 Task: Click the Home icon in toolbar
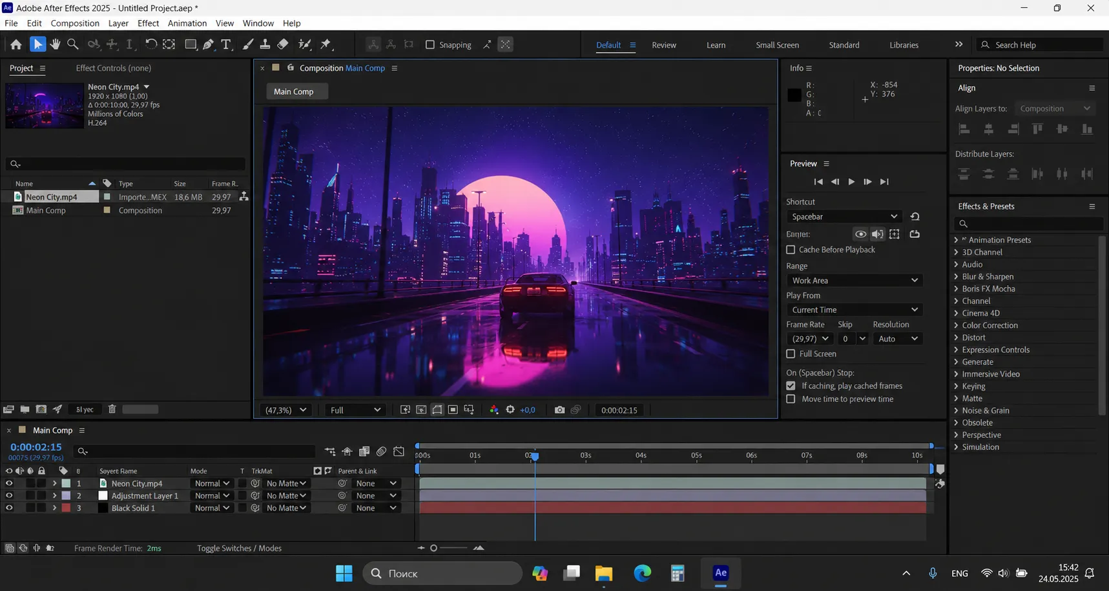[16, 45]
